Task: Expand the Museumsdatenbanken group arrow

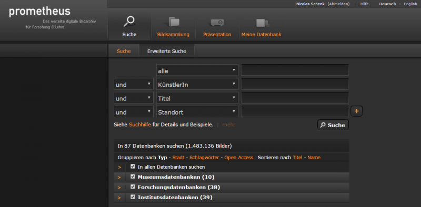Action: tap(119, 177)
